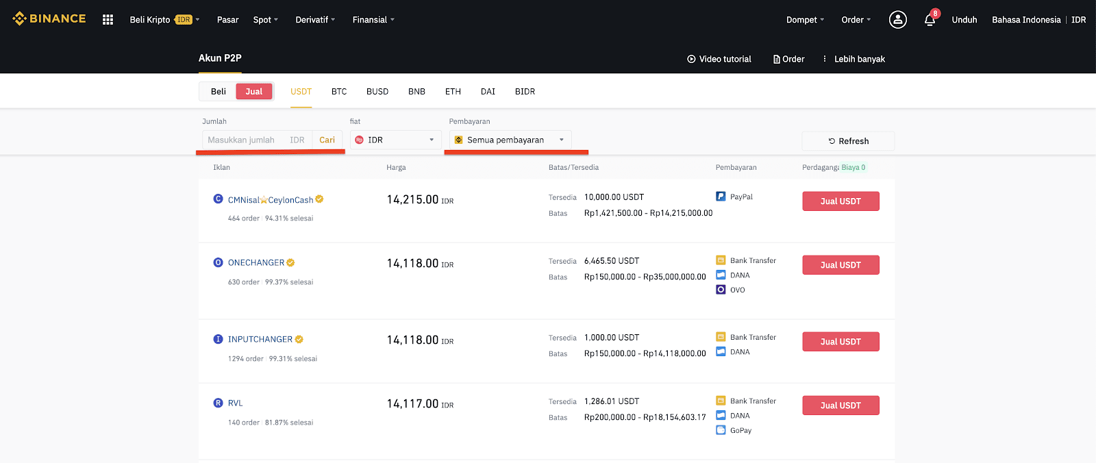Open the notifications bell icon
1096x463 pixels.
tap(930, 20)
